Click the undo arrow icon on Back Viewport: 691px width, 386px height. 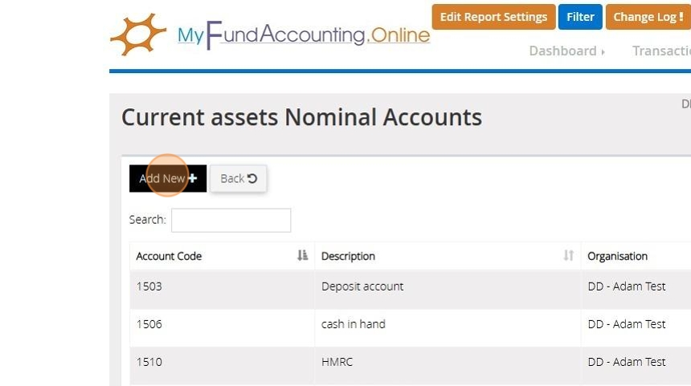(x=252, y=178)
